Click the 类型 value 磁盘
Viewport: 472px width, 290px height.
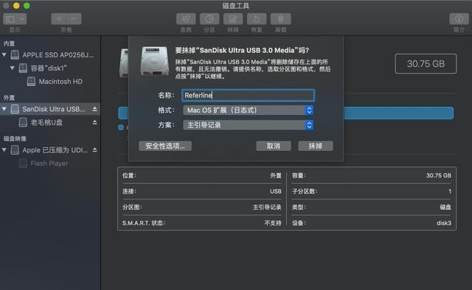point(445,208)
